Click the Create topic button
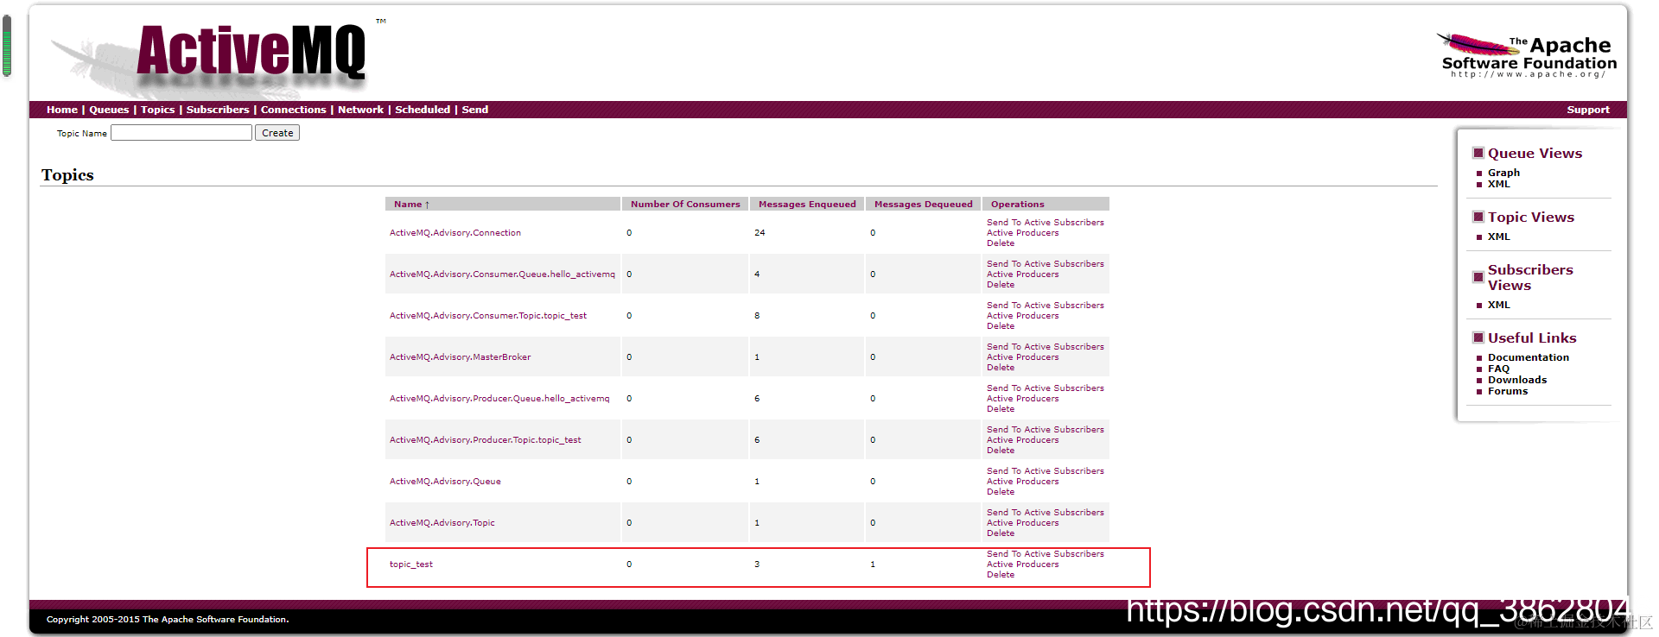1659x637 pixels. pos(277,133)
